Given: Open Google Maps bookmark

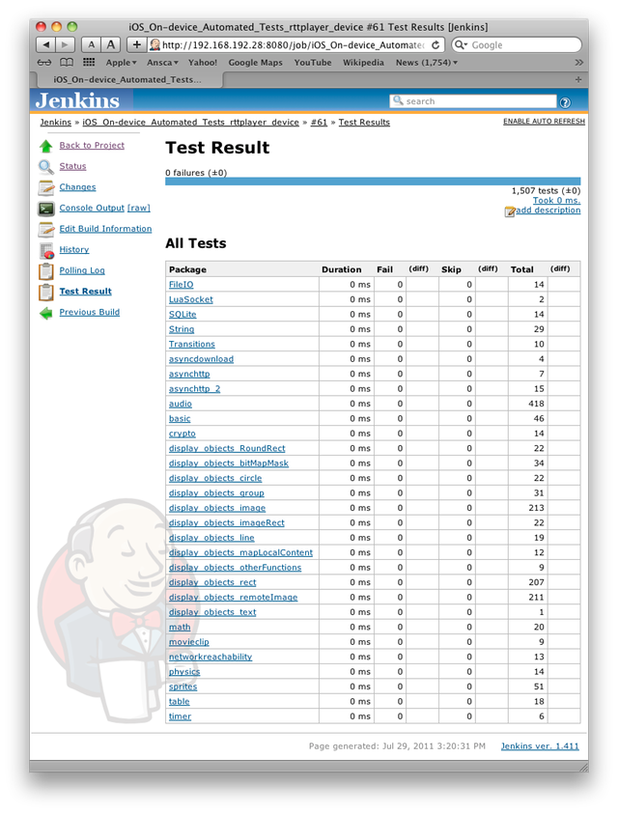Looking at the screenshot, I should 256,62.
